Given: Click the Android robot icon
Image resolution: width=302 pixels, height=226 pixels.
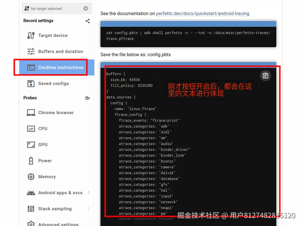Looking at the screenshot, I should pos(31,193).
